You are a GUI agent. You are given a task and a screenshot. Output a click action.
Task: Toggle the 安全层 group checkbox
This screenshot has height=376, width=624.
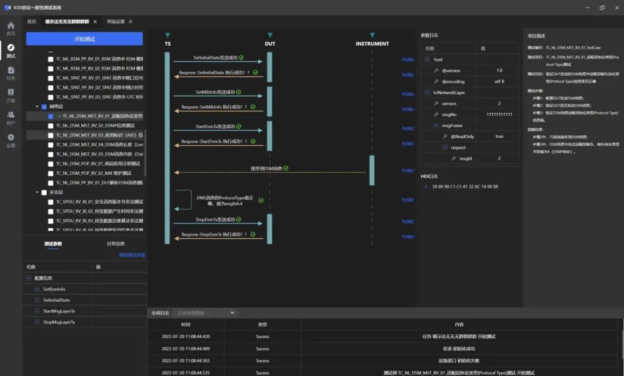pyautogui.click(x=44, y=193)
